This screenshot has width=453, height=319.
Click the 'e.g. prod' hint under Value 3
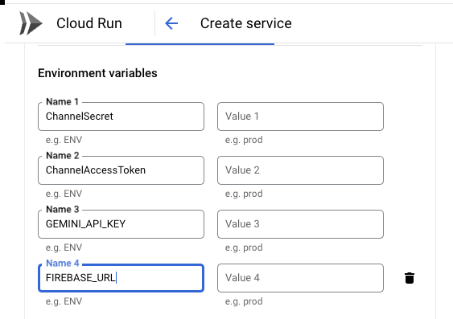pyautogui.click(x=244, y=247)
